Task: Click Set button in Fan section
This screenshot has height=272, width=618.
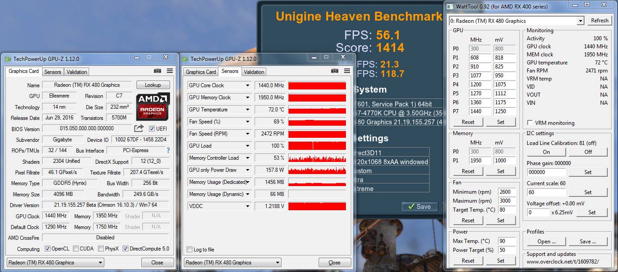Action: pyautogui.click(x=501, y=220)
